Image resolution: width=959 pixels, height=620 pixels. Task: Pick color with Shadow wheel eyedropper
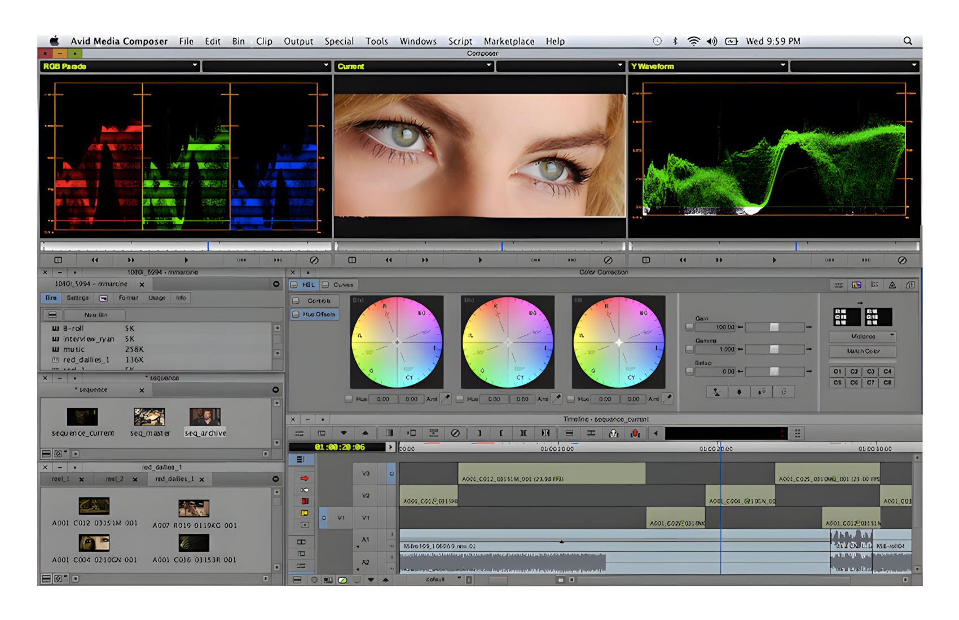pyautogui.click(x=446, y=398)
